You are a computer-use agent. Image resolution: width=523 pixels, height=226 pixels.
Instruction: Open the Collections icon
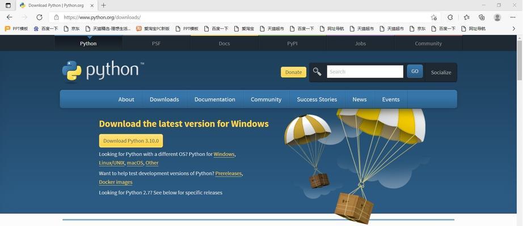[482, 18]
